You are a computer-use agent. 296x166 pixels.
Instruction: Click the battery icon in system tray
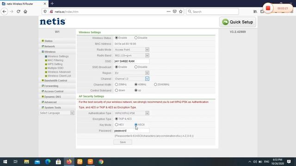point(260,162)
